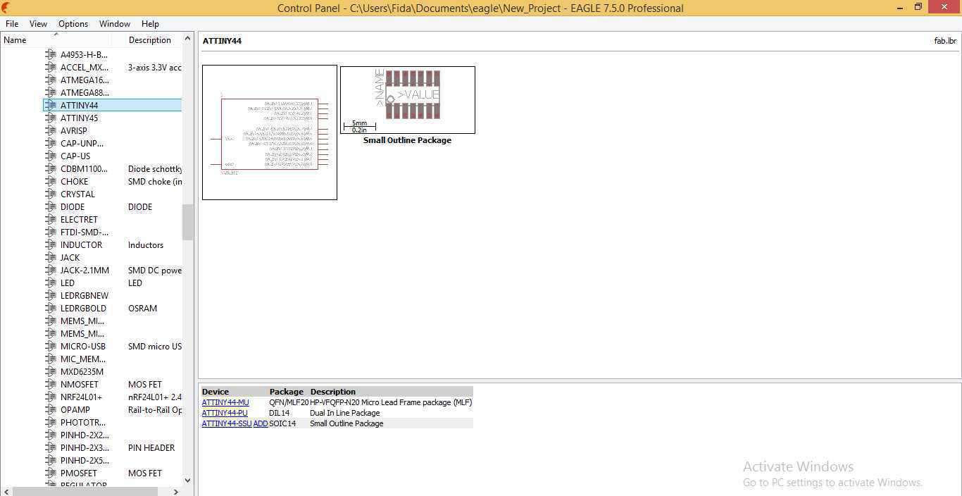Image resolution: width=962 pixels, height=496 pixels.
Task: Click the device icon beside NRF24L01+
Action: click(51, 397)
